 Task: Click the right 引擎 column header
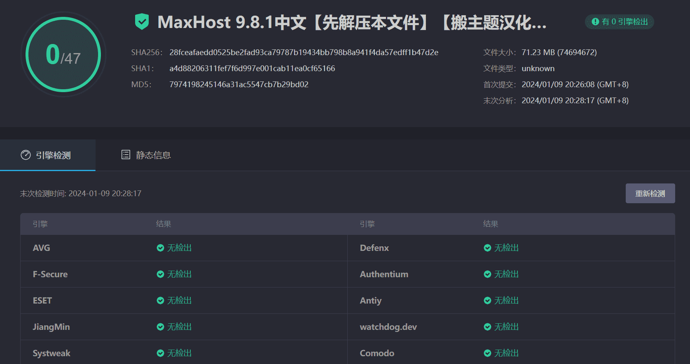tap(367, 224)
